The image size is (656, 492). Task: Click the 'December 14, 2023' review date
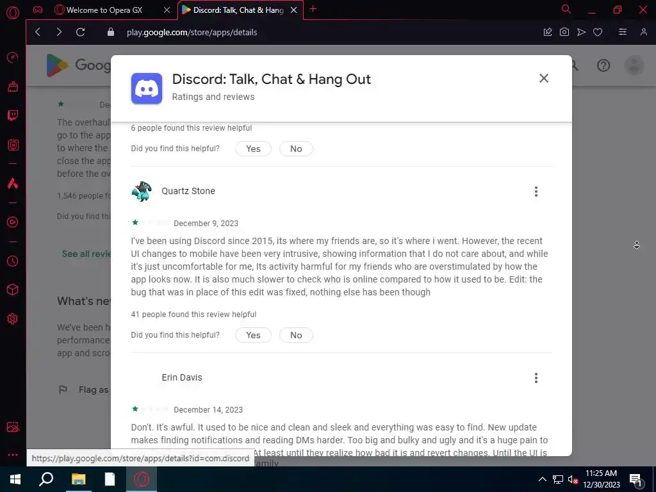click(x=208, y=410)
